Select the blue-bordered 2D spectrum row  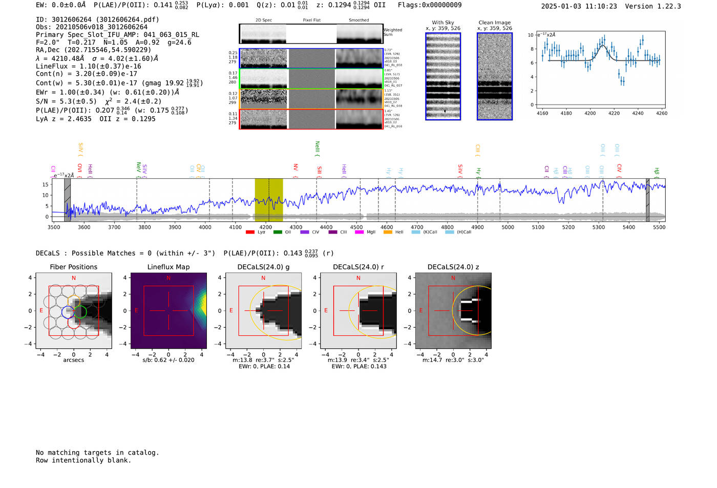[x=311, y=58]
